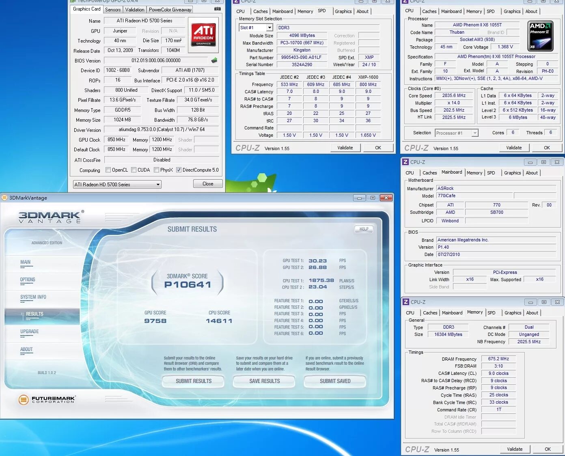Open the Memory tab in the CPU-Z processor window
The width and height of the screenshot is (565, 456).
tap(474, 11)
